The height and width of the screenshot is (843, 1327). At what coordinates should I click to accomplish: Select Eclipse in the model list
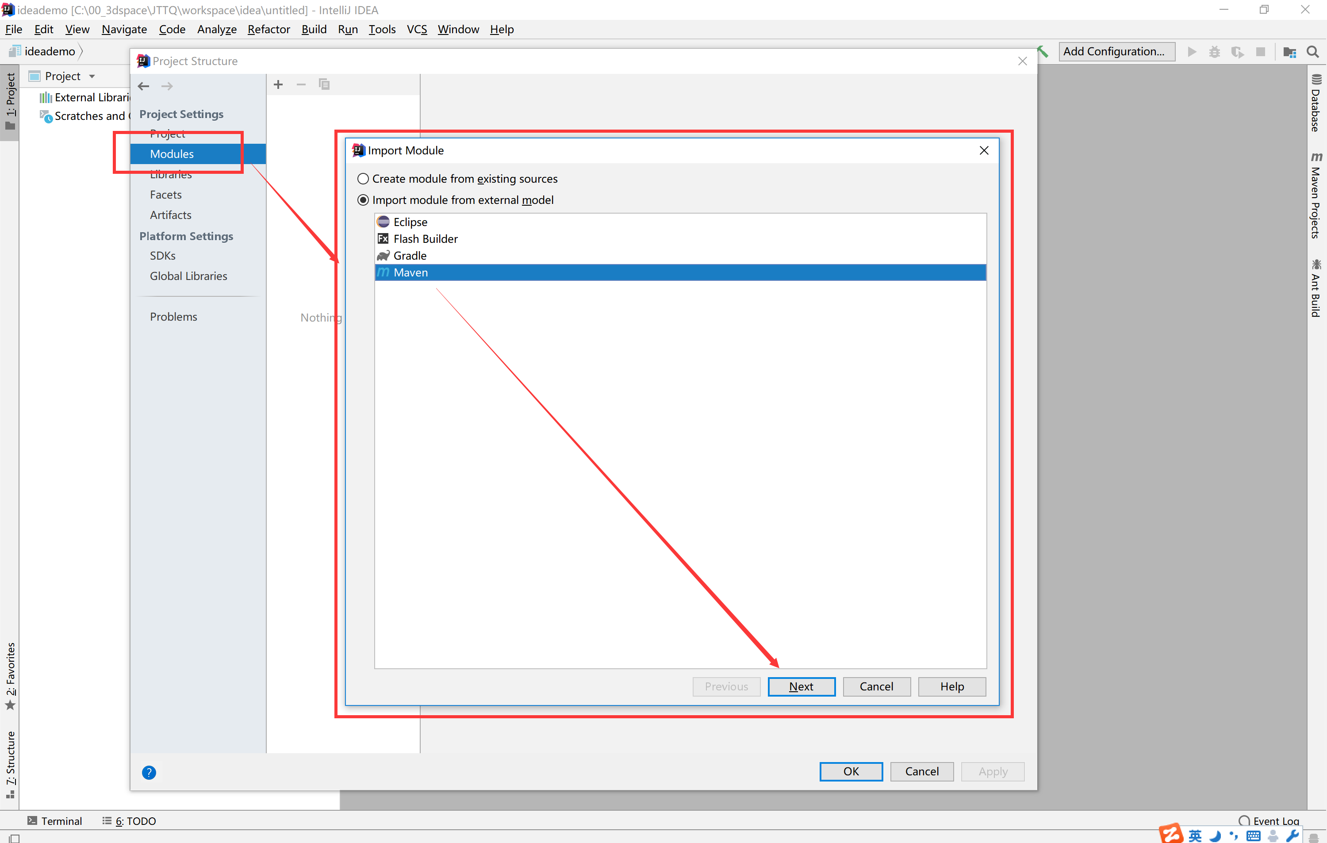[410, 222]
